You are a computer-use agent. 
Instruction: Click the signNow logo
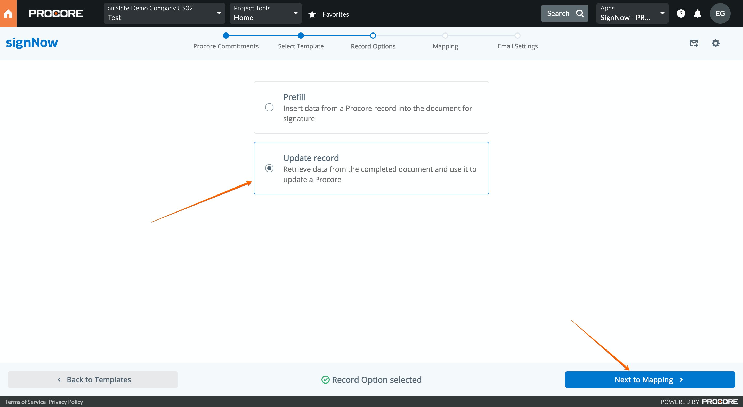(x=32, y=43)
